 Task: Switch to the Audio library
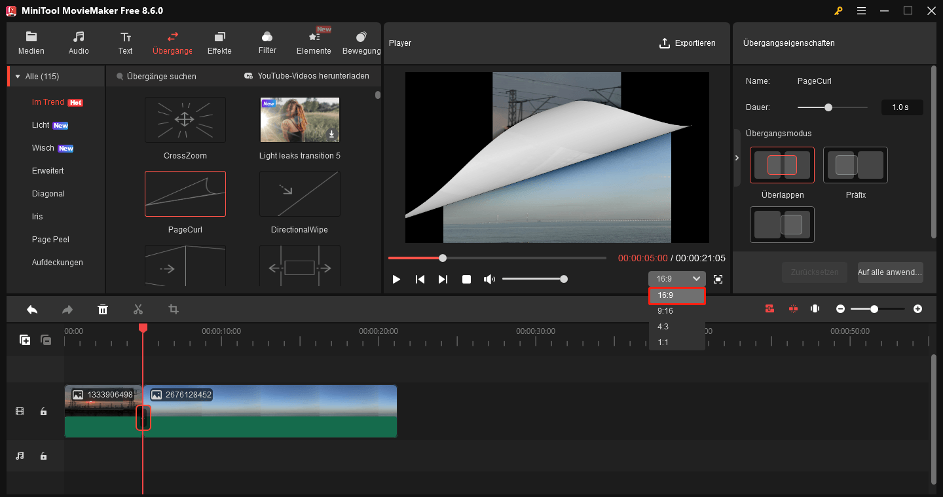tap(78, 42)
